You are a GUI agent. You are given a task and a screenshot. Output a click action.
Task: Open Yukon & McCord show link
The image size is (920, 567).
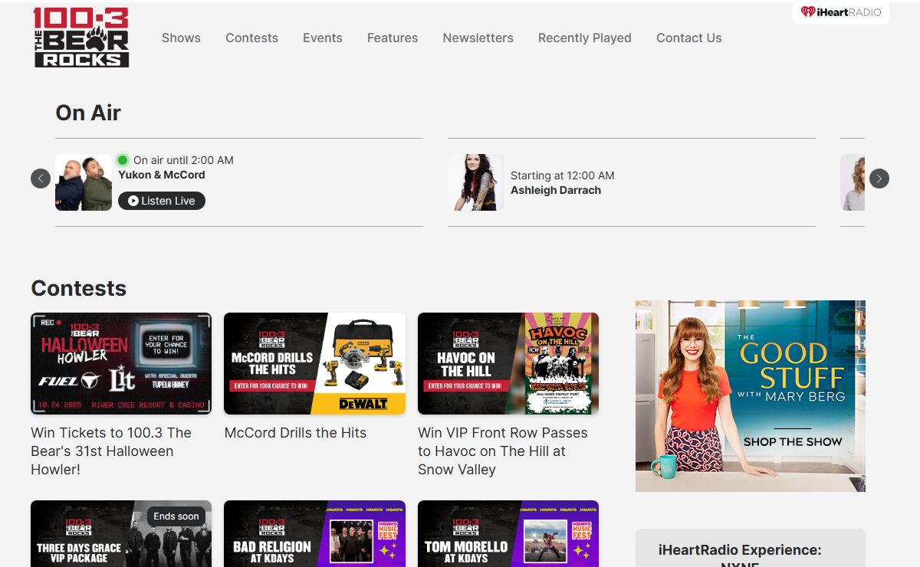[162, 175]
